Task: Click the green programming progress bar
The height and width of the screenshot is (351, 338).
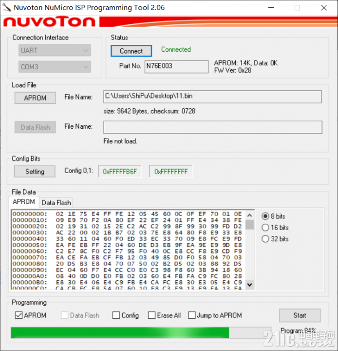Action: (141, 332)
